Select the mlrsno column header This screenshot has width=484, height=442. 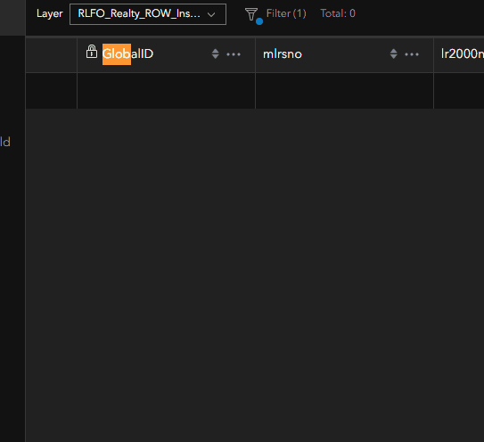[283, 54]
